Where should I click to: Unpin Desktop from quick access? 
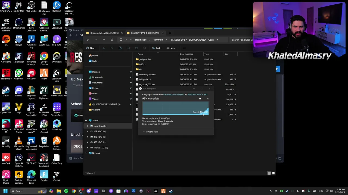coord(130,72)
